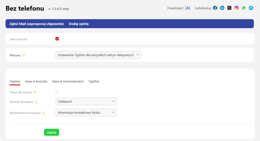This screenshot has height=141, width=260.
Task: Click the LinkedIn icon
Action: click(222, 8)
